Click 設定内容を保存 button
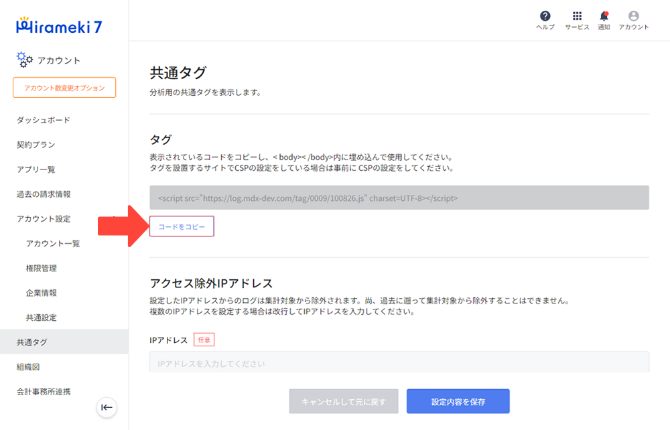 click(x=458, y=401)
